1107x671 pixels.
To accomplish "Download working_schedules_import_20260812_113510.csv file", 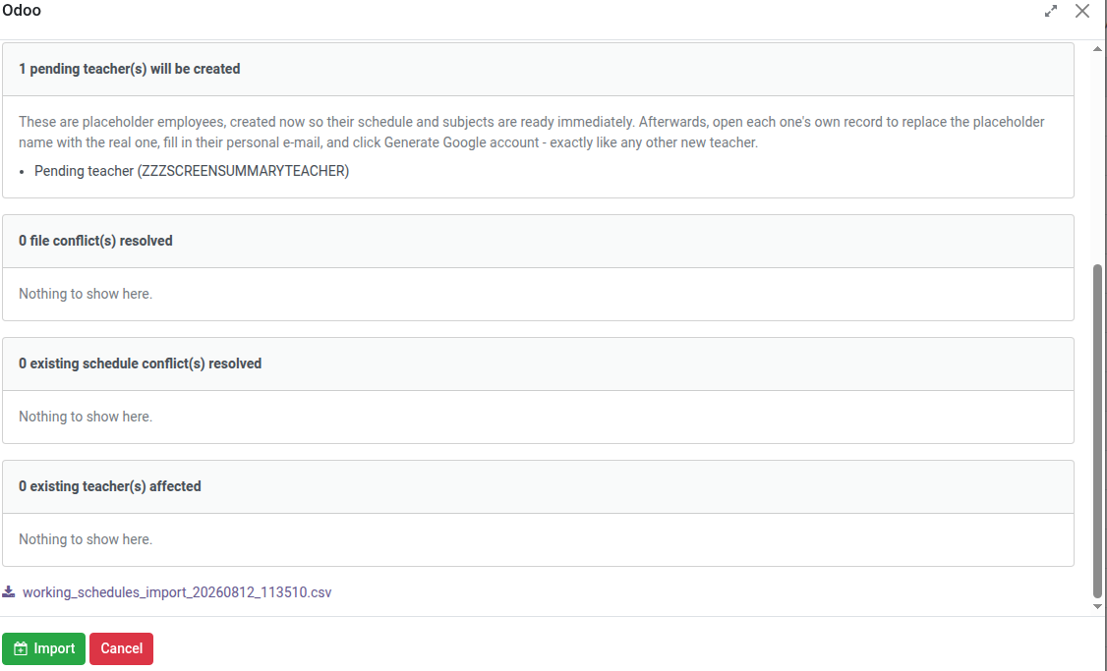I will coord(177,592).
